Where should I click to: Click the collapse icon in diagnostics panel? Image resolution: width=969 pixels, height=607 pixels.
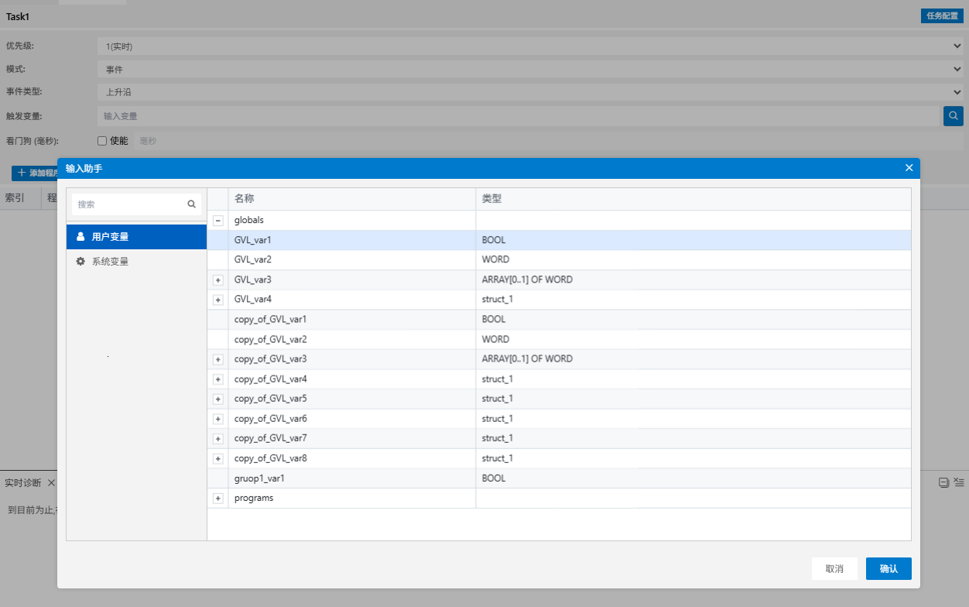tap(943, 482)
